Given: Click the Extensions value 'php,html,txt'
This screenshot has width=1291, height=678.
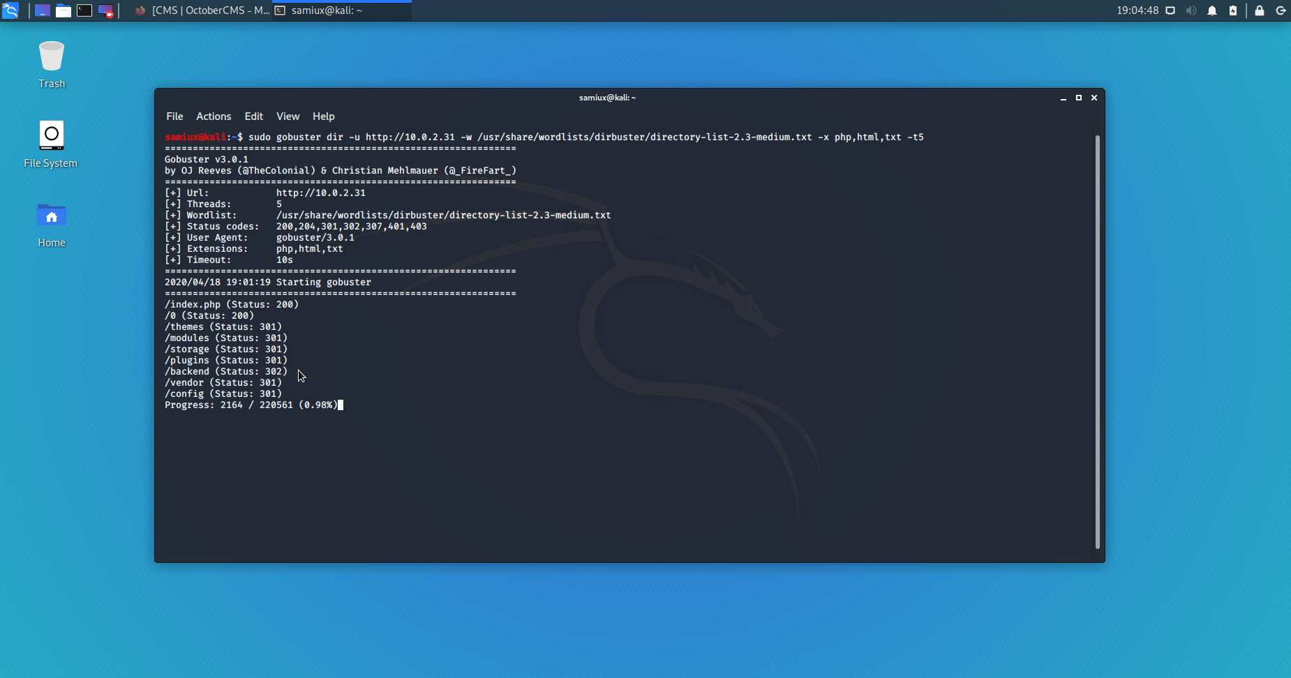Looking at the screenshot, I should coord(310,249).
